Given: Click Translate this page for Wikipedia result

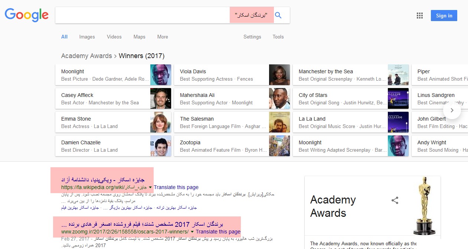Looking at the screenshot, I should point(176,187).
